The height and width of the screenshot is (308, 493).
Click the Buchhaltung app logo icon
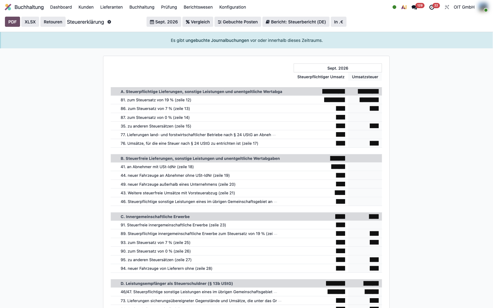tap(8, 7)
